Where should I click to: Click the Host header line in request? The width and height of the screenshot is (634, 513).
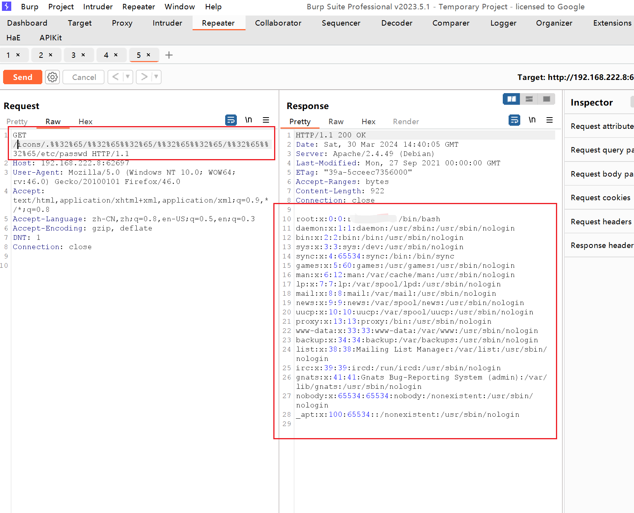(x=71, y=163)
